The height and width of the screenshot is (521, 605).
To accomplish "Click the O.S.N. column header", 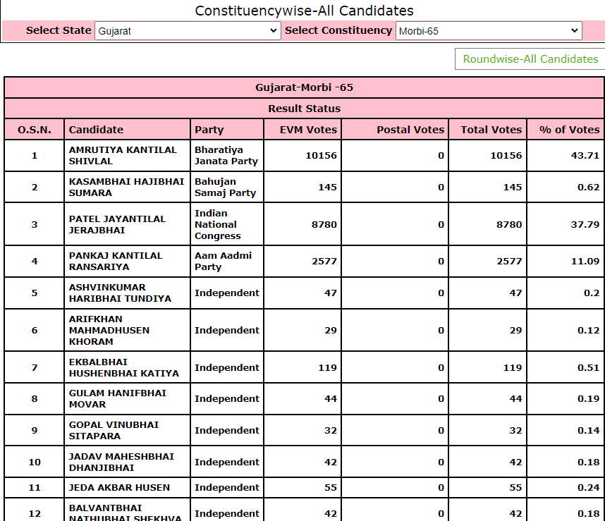I will [35, 129].
